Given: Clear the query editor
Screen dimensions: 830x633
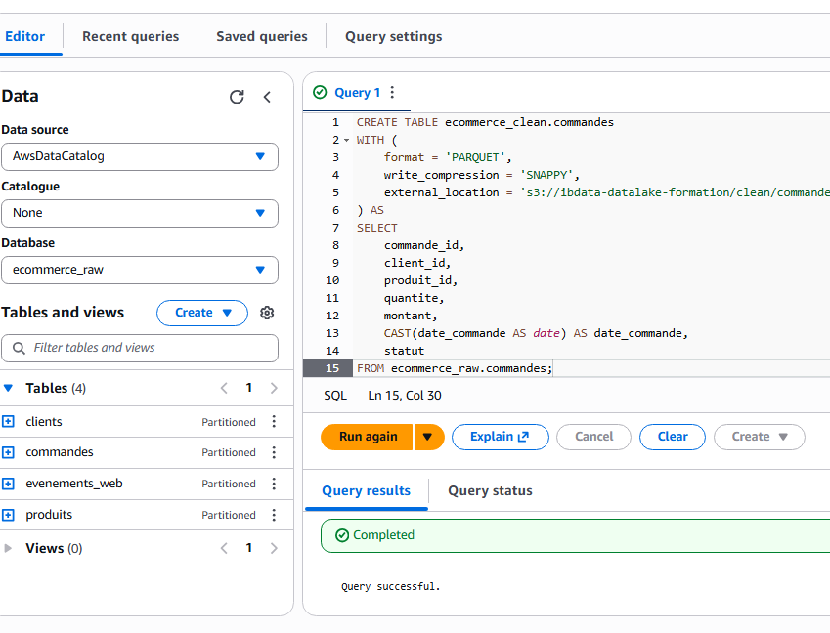Looking at the screenshot, I should coord(673,437).
